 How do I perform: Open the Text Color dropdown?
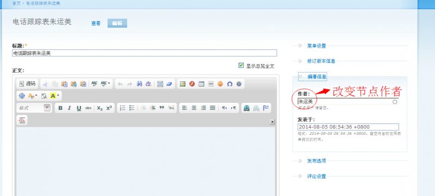point(33,96)
